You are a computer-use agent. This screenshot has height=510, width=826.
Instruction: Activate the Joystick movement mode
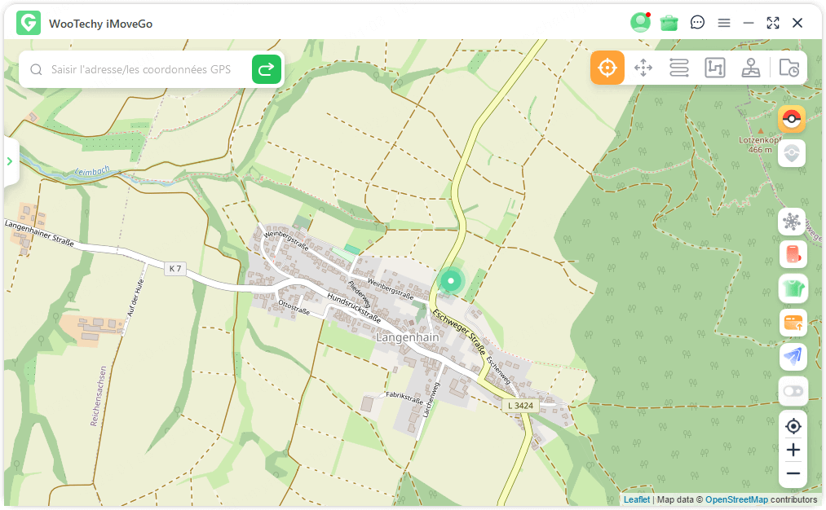coord(751,68)
